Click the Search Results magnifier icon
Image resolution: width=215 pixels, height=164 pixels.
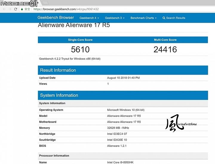point(164,18)
